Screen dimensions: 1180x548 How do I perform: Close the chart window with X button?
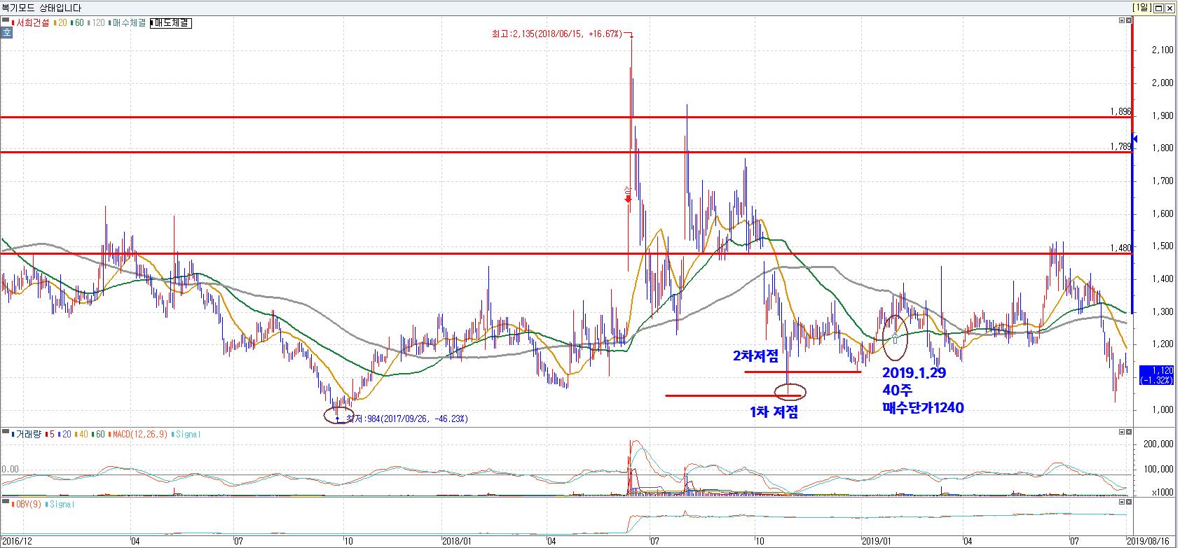[x=1169, y=8]
